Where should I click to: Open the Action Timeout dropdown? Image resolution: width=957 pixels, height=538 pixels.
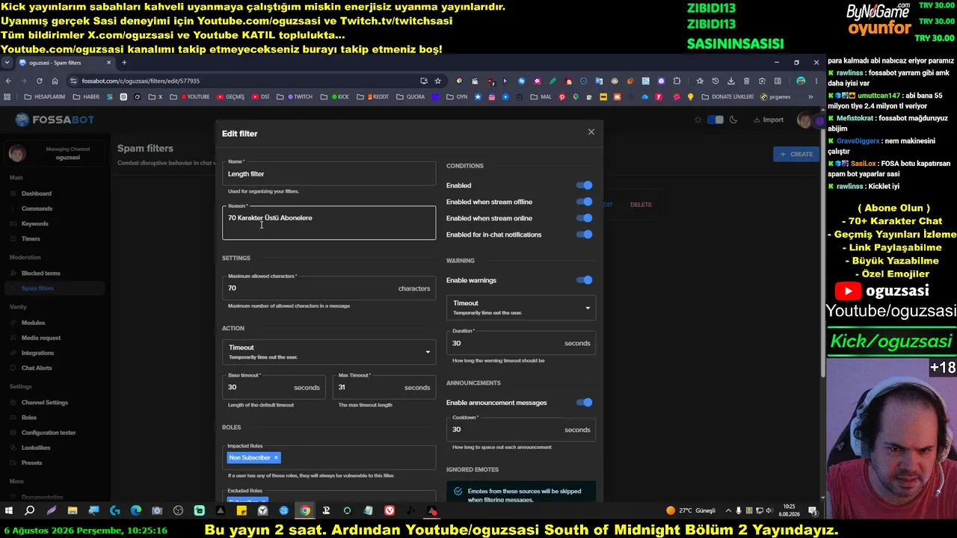coord(329,352)
